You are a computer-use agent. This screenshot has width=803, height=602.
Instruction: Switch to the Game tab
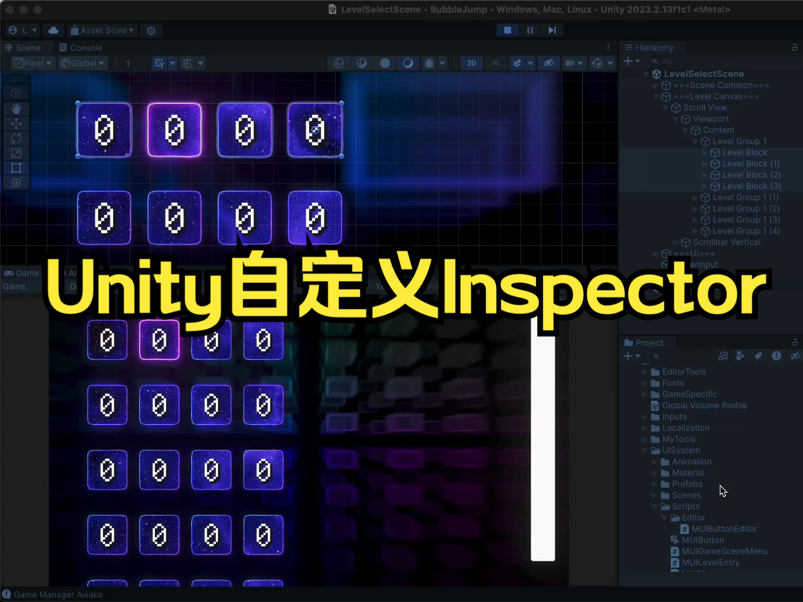click(x=22, y=273)
